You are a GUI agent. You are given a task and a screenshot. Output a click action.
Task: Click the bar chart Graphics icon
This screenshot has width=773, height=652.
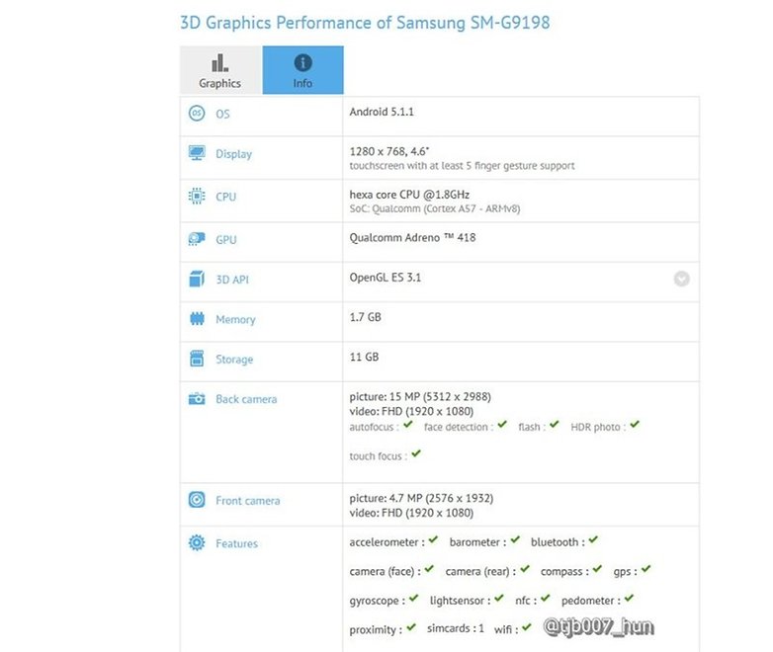[x=219, y=63]
